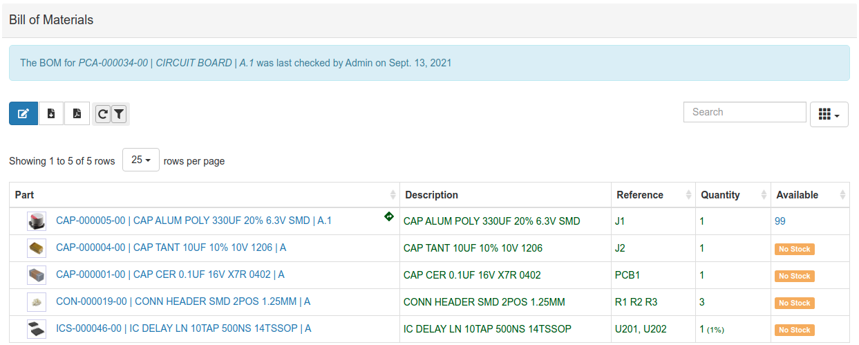Expand the 25 rows per page dropdown
The image size is (859, 345).
(x=141, y=160)
